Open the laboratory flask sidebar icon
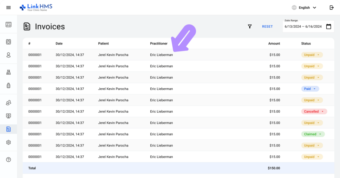The height and width of the screenshot is (178, 340). (x=8, y=72)
